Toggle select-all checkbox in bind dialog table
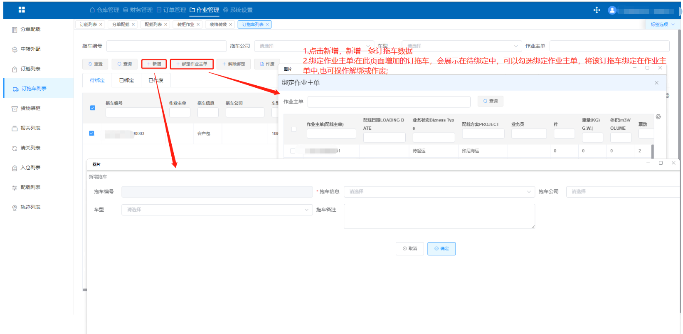This screenshot has width=683, height=334. 294,129
